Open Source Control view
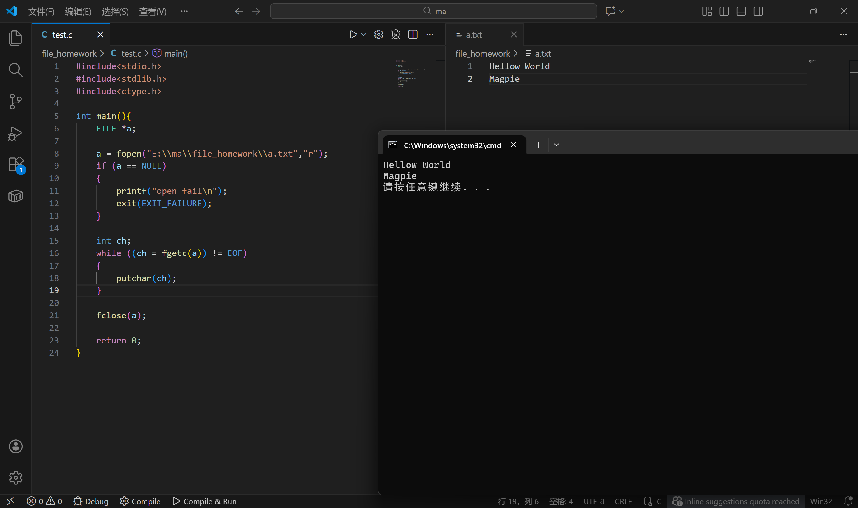 tap(15, 102)
